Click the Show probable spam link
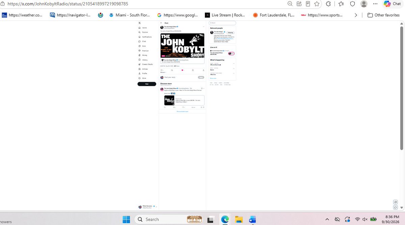Viewport: 405px width, 225px height. pyautogui.click(x=182, y=111)
